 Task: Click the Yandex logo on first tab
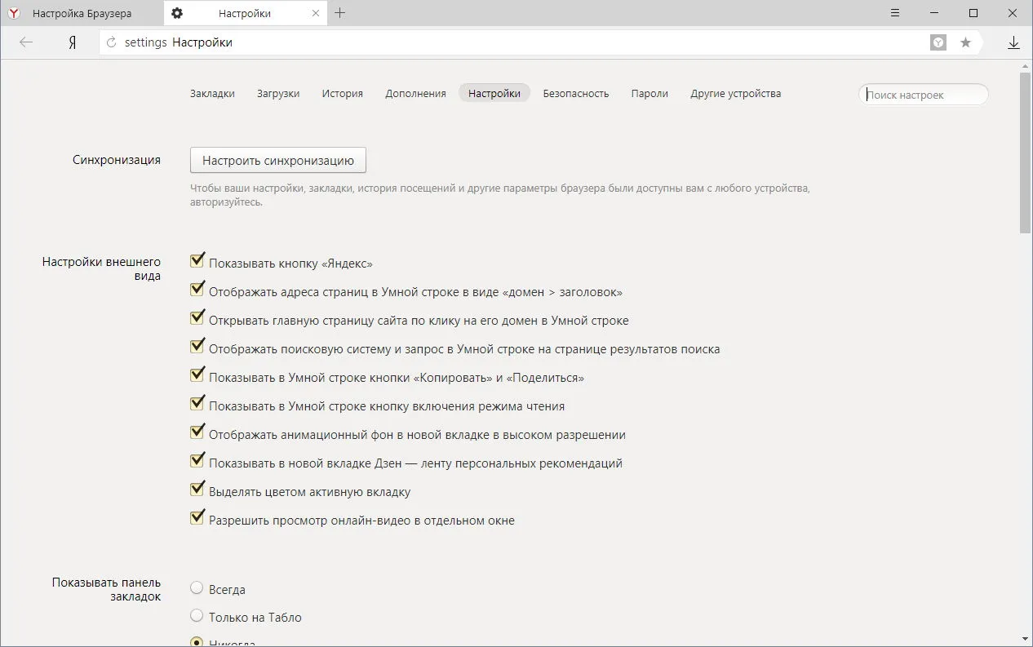click(14, 13)
